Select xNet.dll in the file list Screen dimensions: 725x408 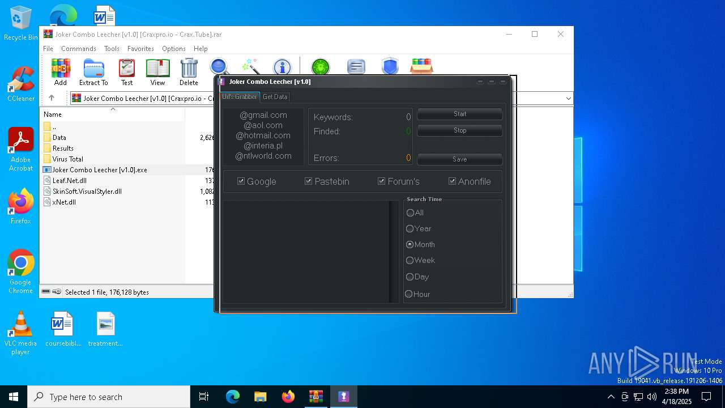64,202
